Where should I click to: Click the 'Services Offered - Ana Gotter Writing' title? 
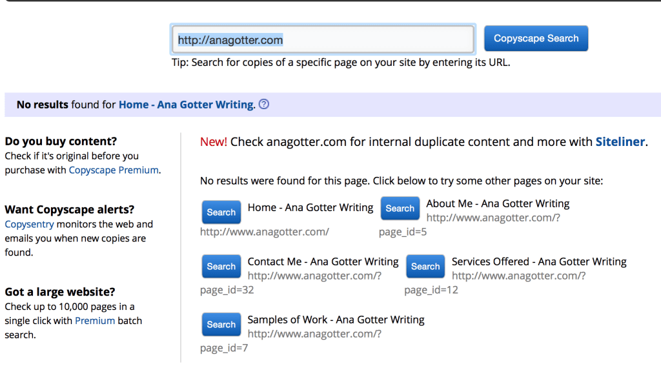[539, 261]
